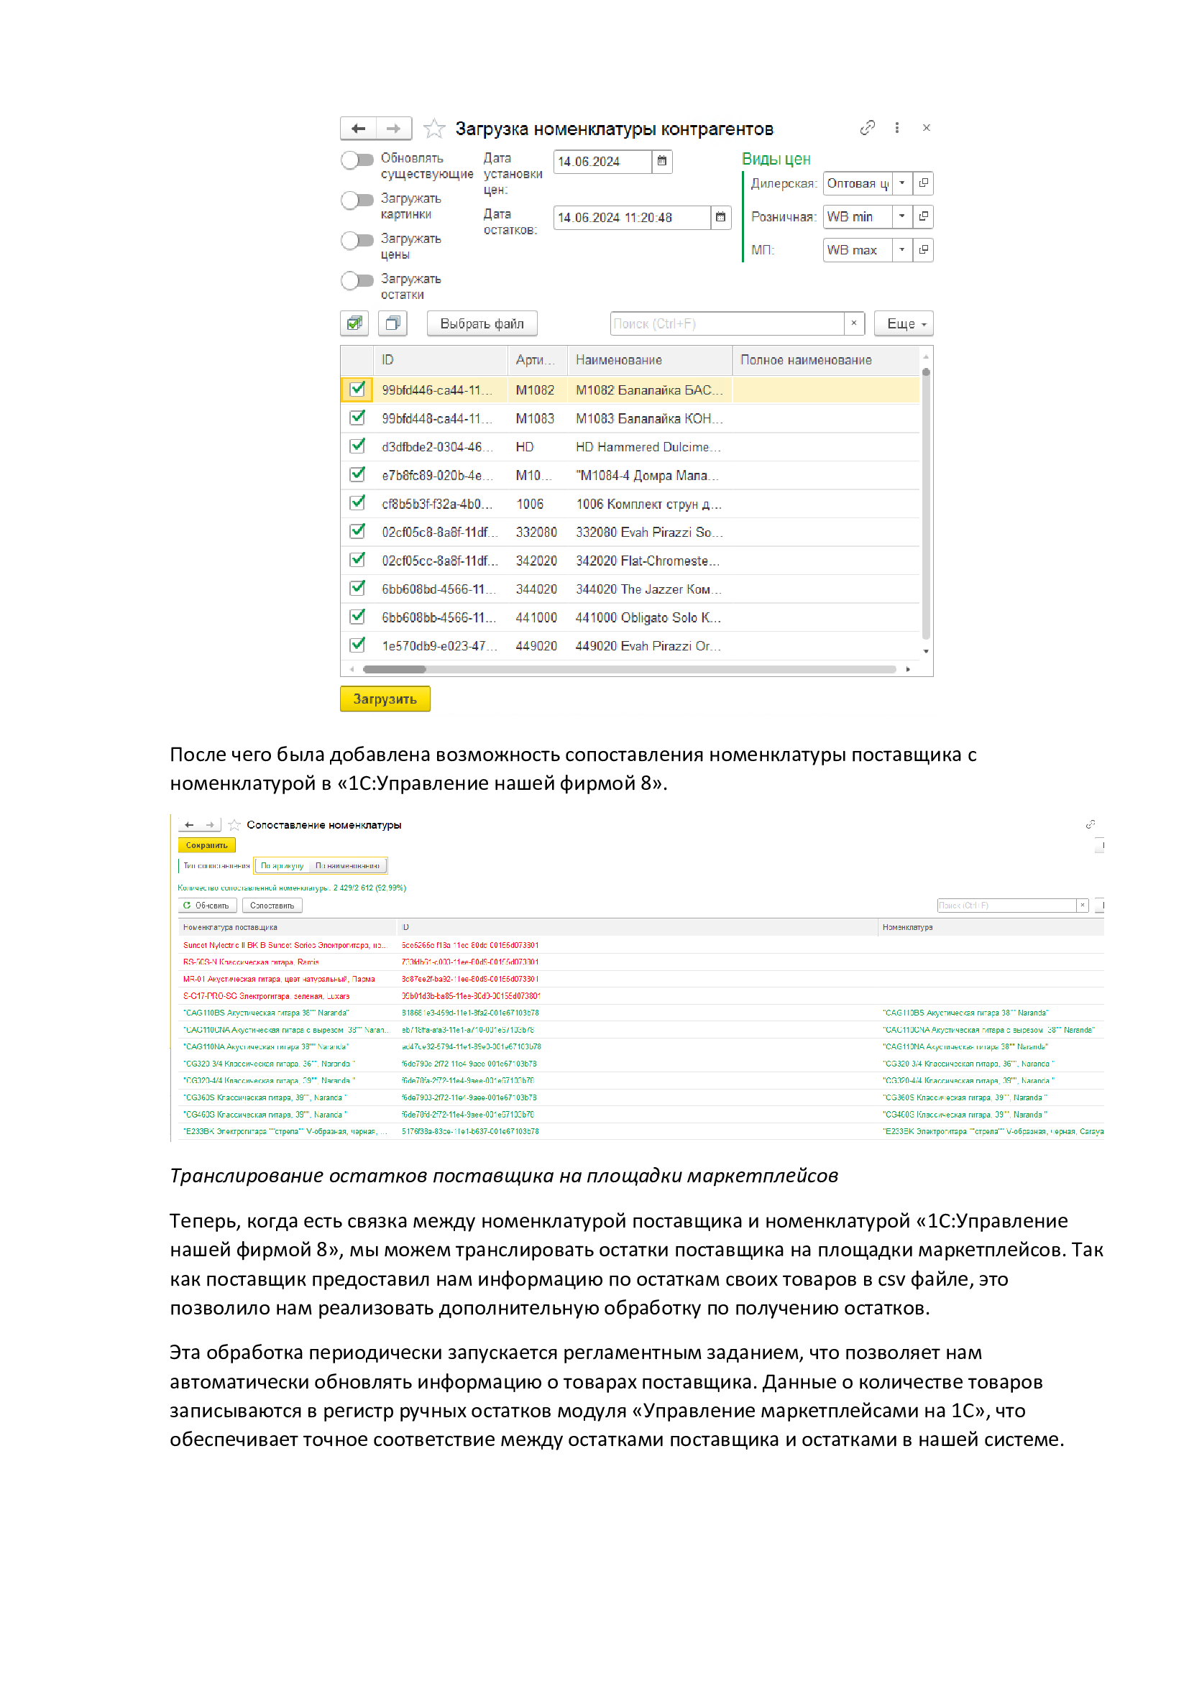Image resolution: width=1189 pixels, height=1681 pixels.
Task: Select the "E233BK Электрогитара supplier row
Action: click(641, 1131)
